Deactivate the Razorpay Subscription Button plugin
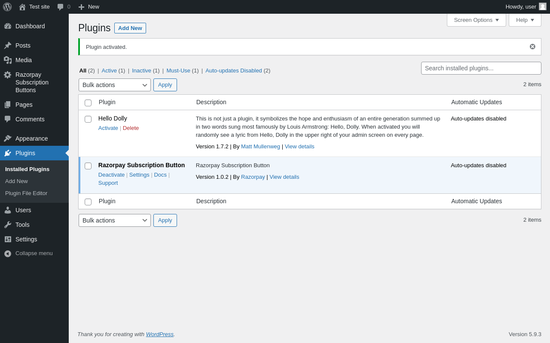Viewport: 550px width, 343px height. click(111, 175)
